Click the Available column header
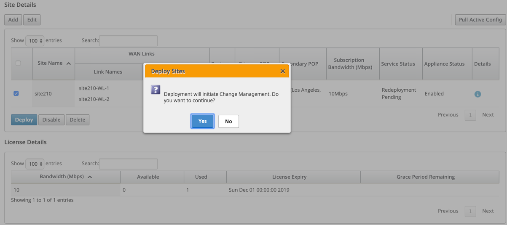 [152, 177]
